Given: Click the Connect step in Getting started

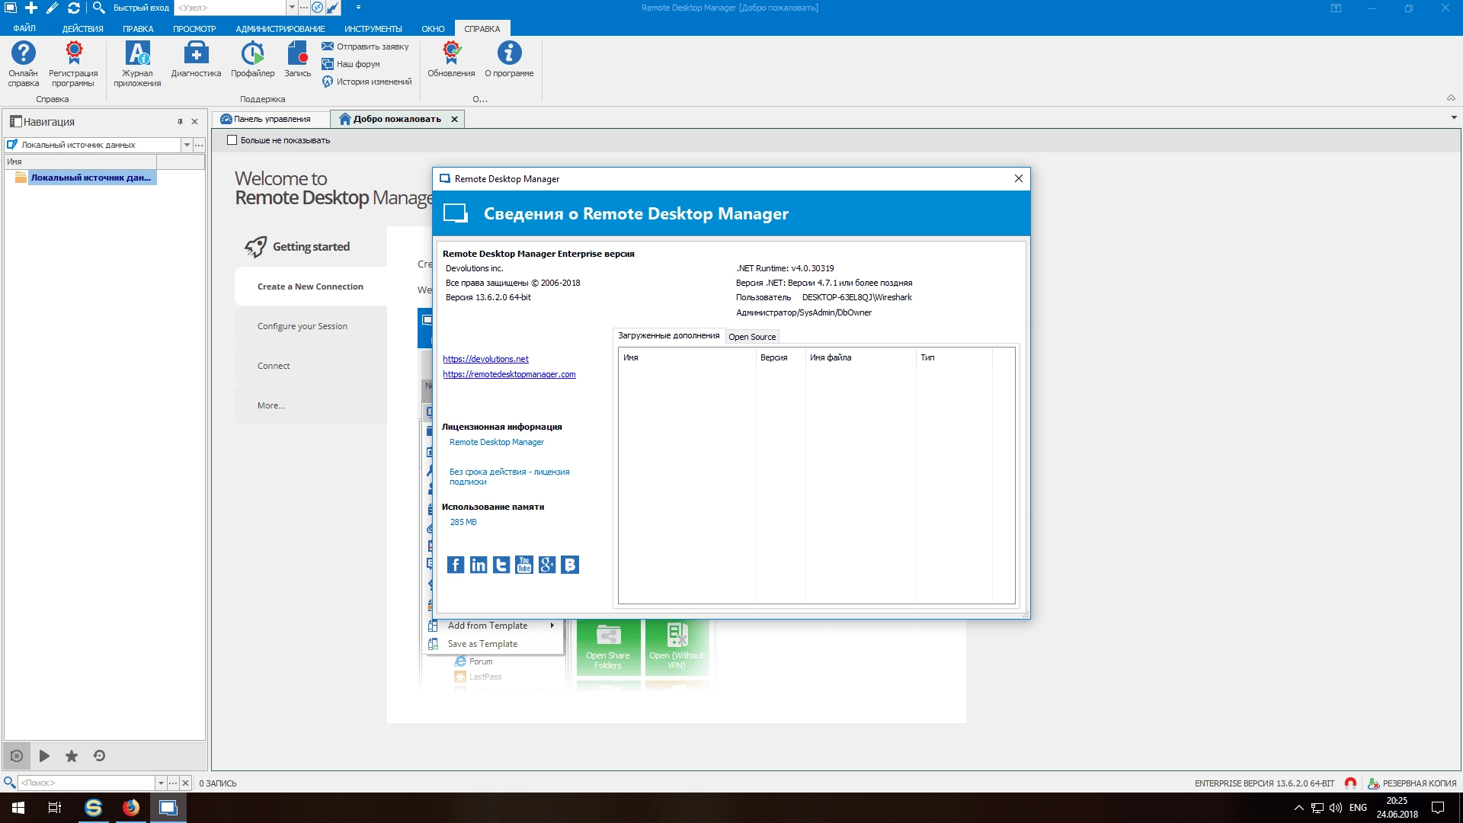Looking at the screenshot, I should pyautogui.click(x=311, y=366).
